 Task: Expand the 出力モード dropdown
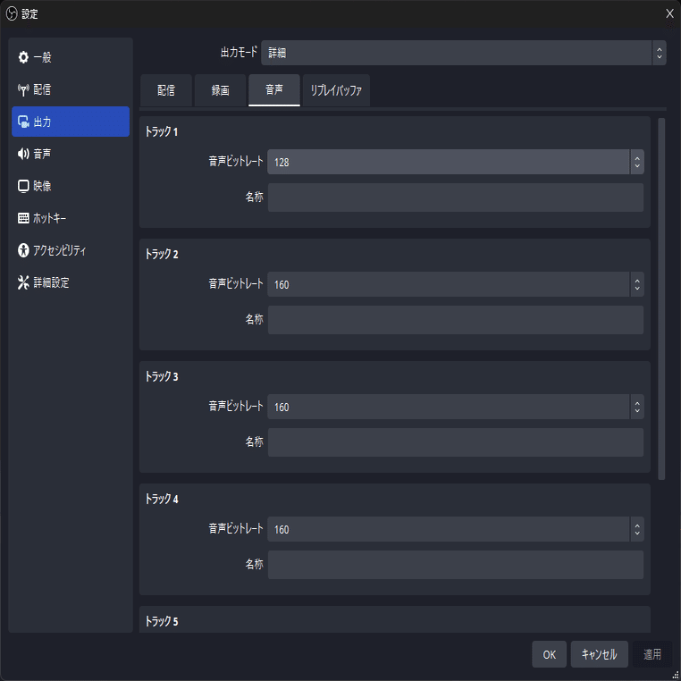coord(464,53)
